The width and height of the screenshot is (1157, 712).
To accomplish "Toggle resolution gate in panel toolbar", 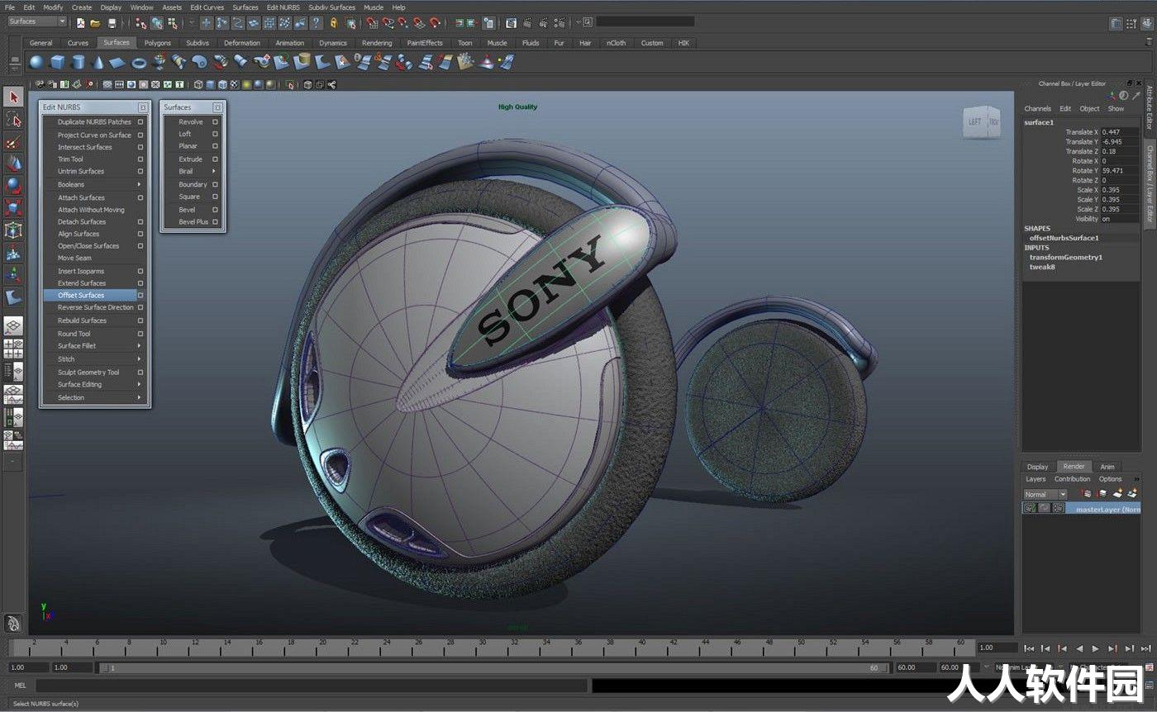I will (x=131, y=84).
